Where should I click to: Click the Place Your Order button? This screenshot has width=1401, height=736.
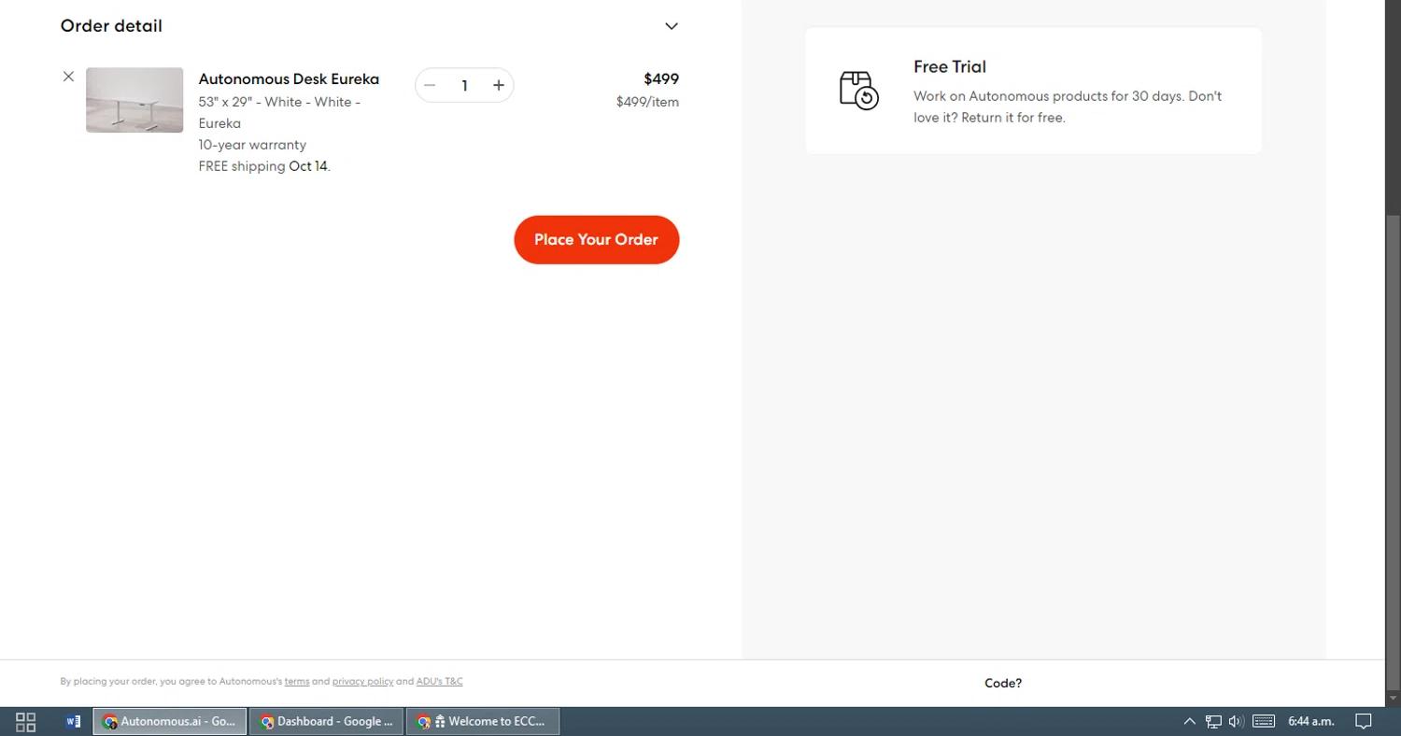597,240
